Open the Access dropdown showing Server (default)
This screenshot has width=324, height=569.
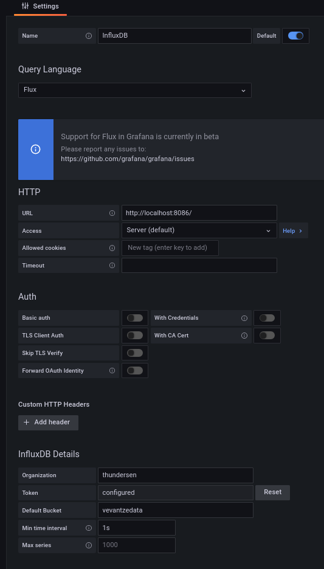pos(199,230)
